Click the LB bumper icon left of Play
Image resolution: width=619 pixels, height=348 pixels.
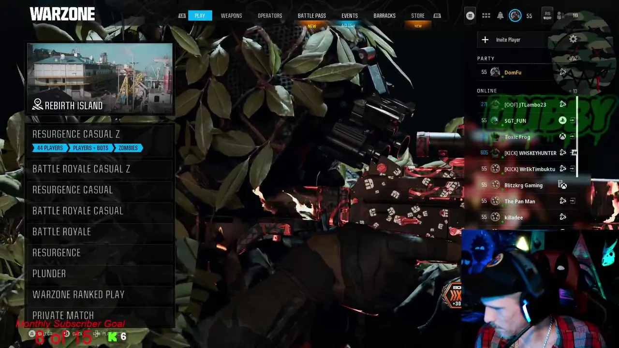click(x=182, y=15)
